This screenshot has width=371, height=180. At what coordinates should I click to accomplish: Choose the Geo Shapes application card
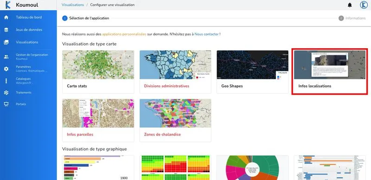252,72
